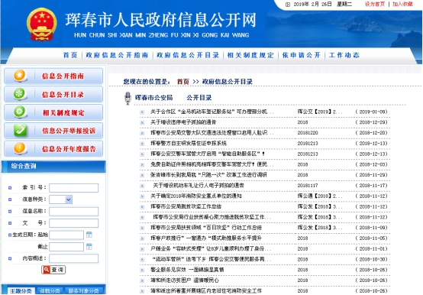Viewport: 423px width, 295px height.
Task: Open article 靖和所走访贫困户 温情暖民心
Action: pos(185,280)
